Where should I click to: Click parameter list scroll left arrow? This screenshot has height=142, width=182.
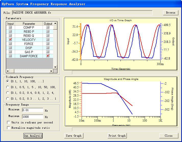8,71
